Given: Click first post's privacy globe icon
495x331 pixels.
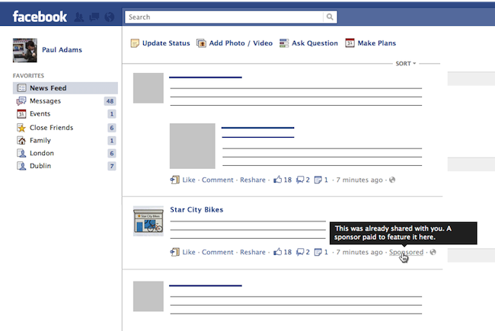Looking at the screenshot, I should point(392,180).
